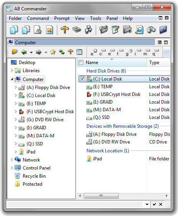The width and height of the screenshot is (178, 216).
Task: Switch to drive f: button
Action: (x=120, y=52)
